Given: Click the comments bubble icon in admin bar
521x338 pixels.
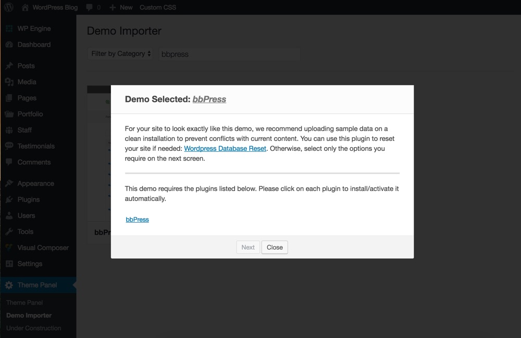Looking at the screenshot, I should pos(89,7).
